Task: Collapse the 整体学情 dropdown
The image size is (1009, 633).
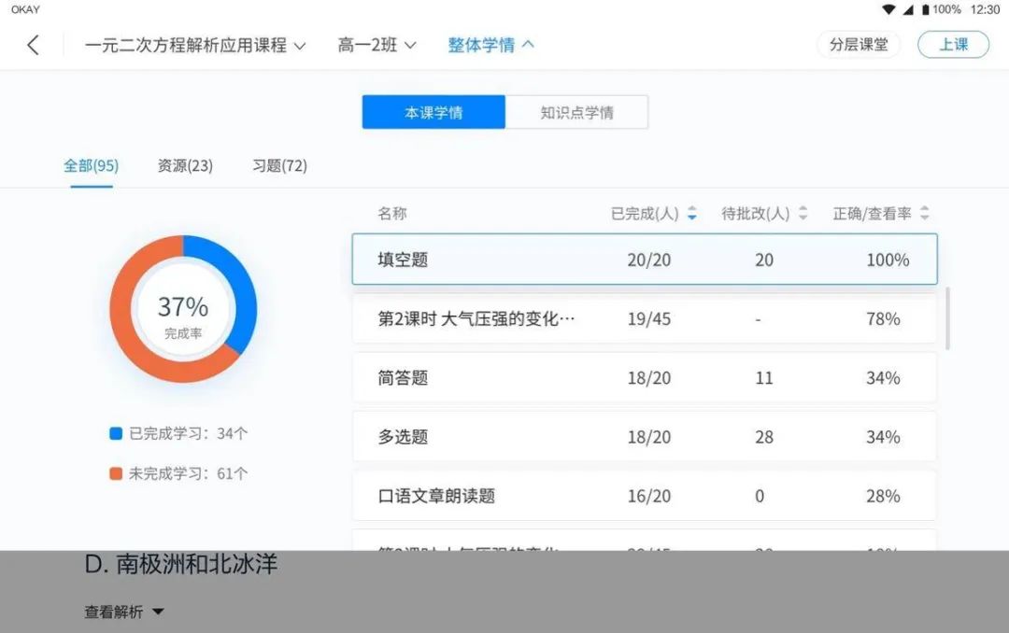Action: click(x=491, y=45)
